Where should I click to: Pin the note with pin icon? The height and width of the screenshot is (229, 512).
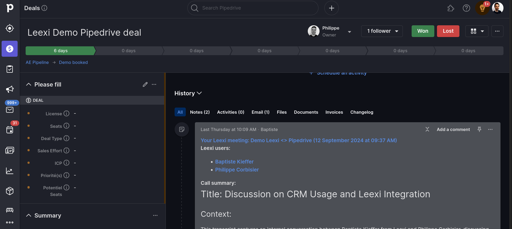[479, 129]
